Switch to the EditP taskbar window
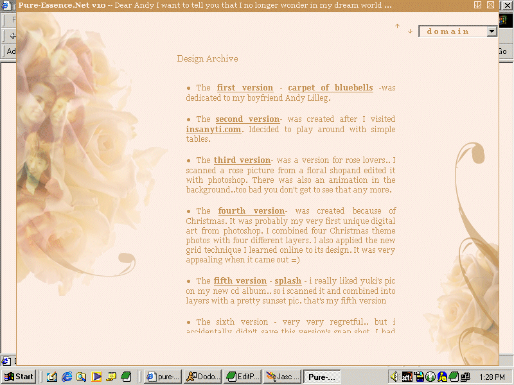The height and width of the screenshot is (385, 514). tap(242, 377)
